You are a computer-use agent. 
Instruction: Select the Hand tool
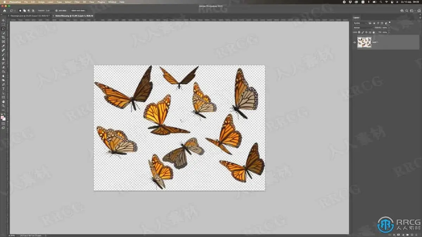pos(3,101)
